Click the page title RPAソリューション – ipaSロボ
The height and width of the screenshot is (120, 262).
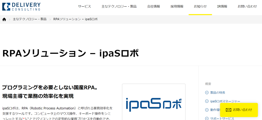pos(71,54)
